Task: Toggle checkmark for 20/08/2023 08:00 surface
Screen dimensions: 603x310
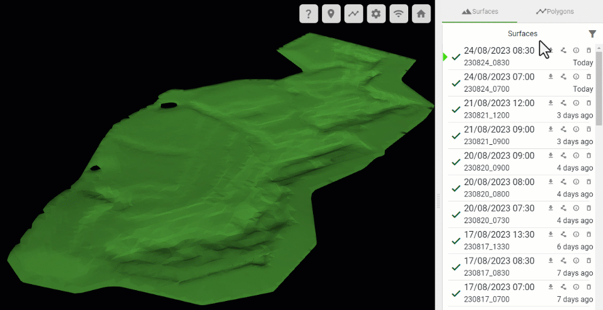Action: (456, 188)
